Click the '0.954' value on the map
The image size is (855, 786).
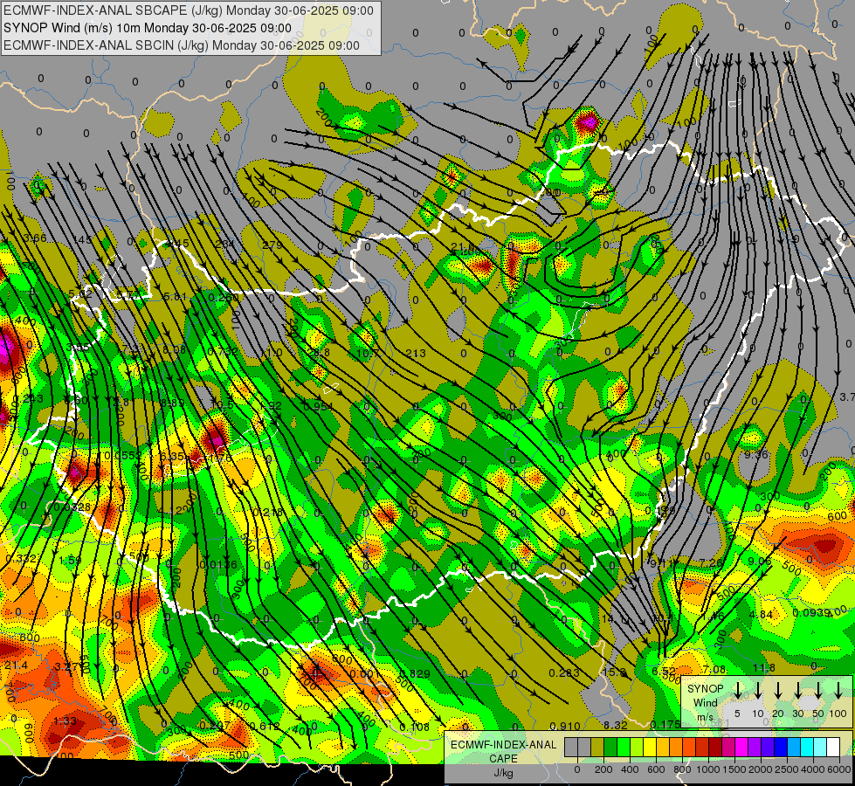click(319, 406)
